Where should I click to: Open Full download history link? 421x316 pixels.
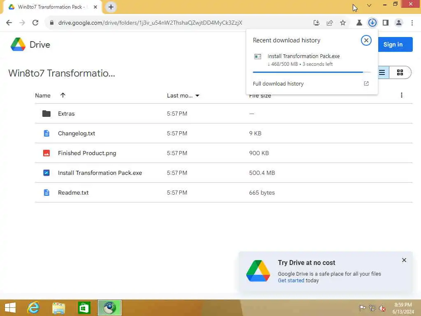coord(278,84)
